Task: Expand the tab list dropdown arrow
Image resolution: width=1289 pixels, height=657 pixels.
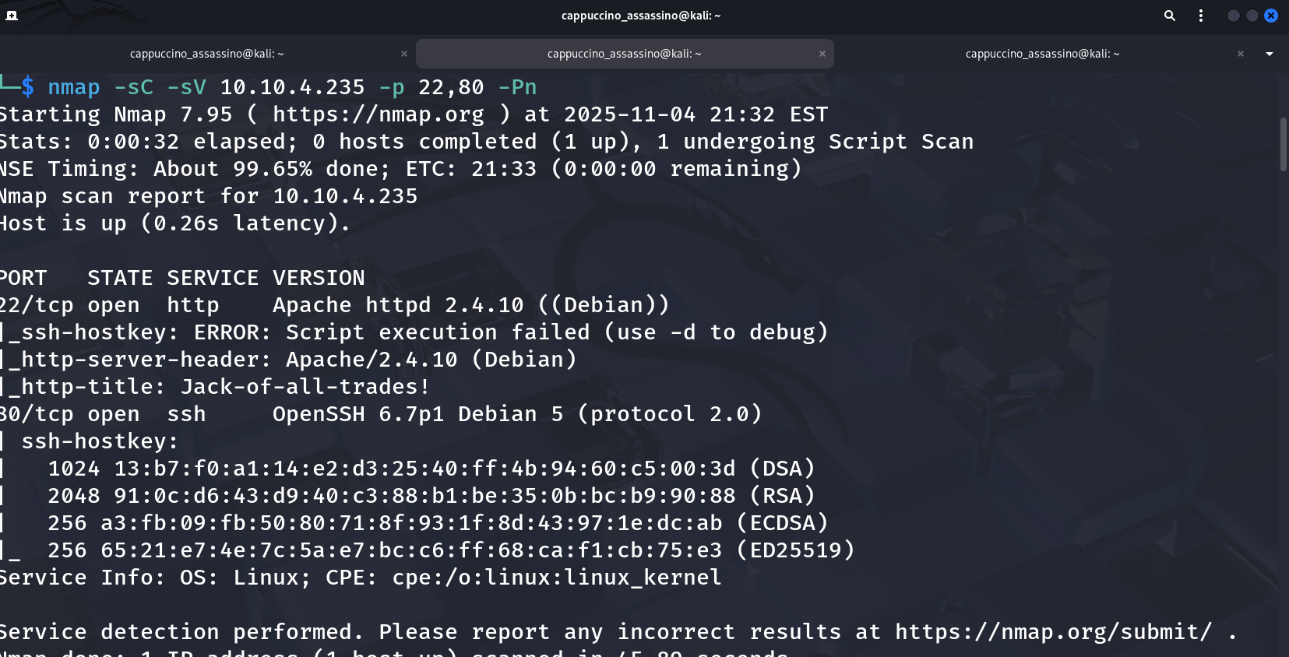Action: [x=1270, y=54]
